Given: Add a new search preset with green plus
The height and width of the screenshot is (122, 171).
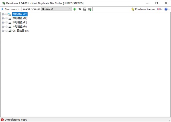Looking at the screenshot, I should 75,9.
